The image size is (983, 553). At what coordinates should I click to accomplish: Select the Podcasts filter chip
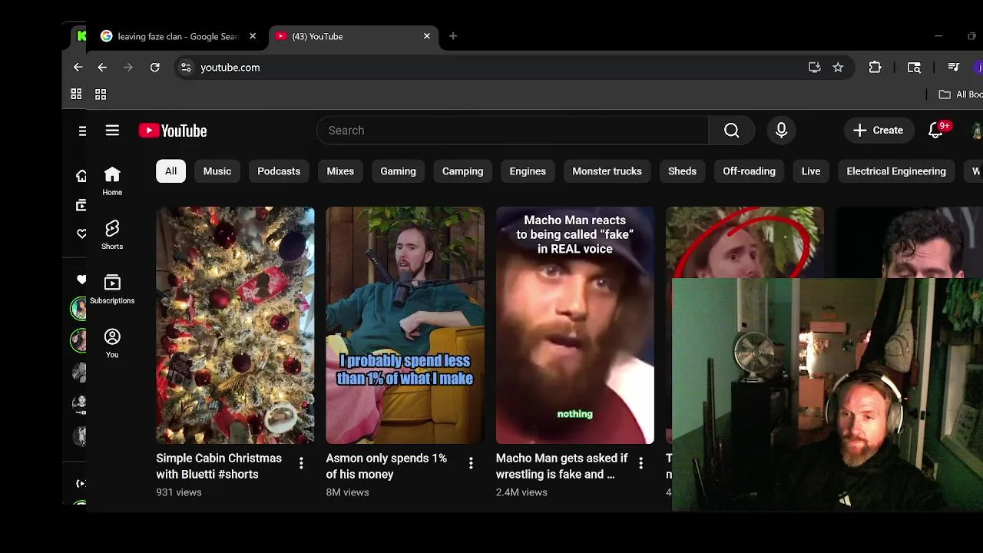[279, 171]
